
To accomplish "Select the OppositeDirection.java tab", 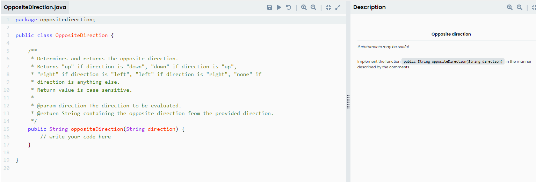I will coord(35,7).
